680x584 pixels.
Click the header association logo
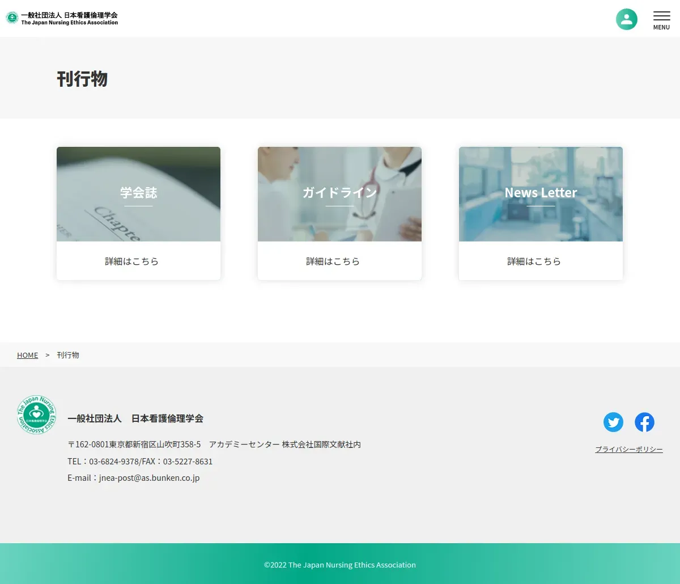coord(62,18)
